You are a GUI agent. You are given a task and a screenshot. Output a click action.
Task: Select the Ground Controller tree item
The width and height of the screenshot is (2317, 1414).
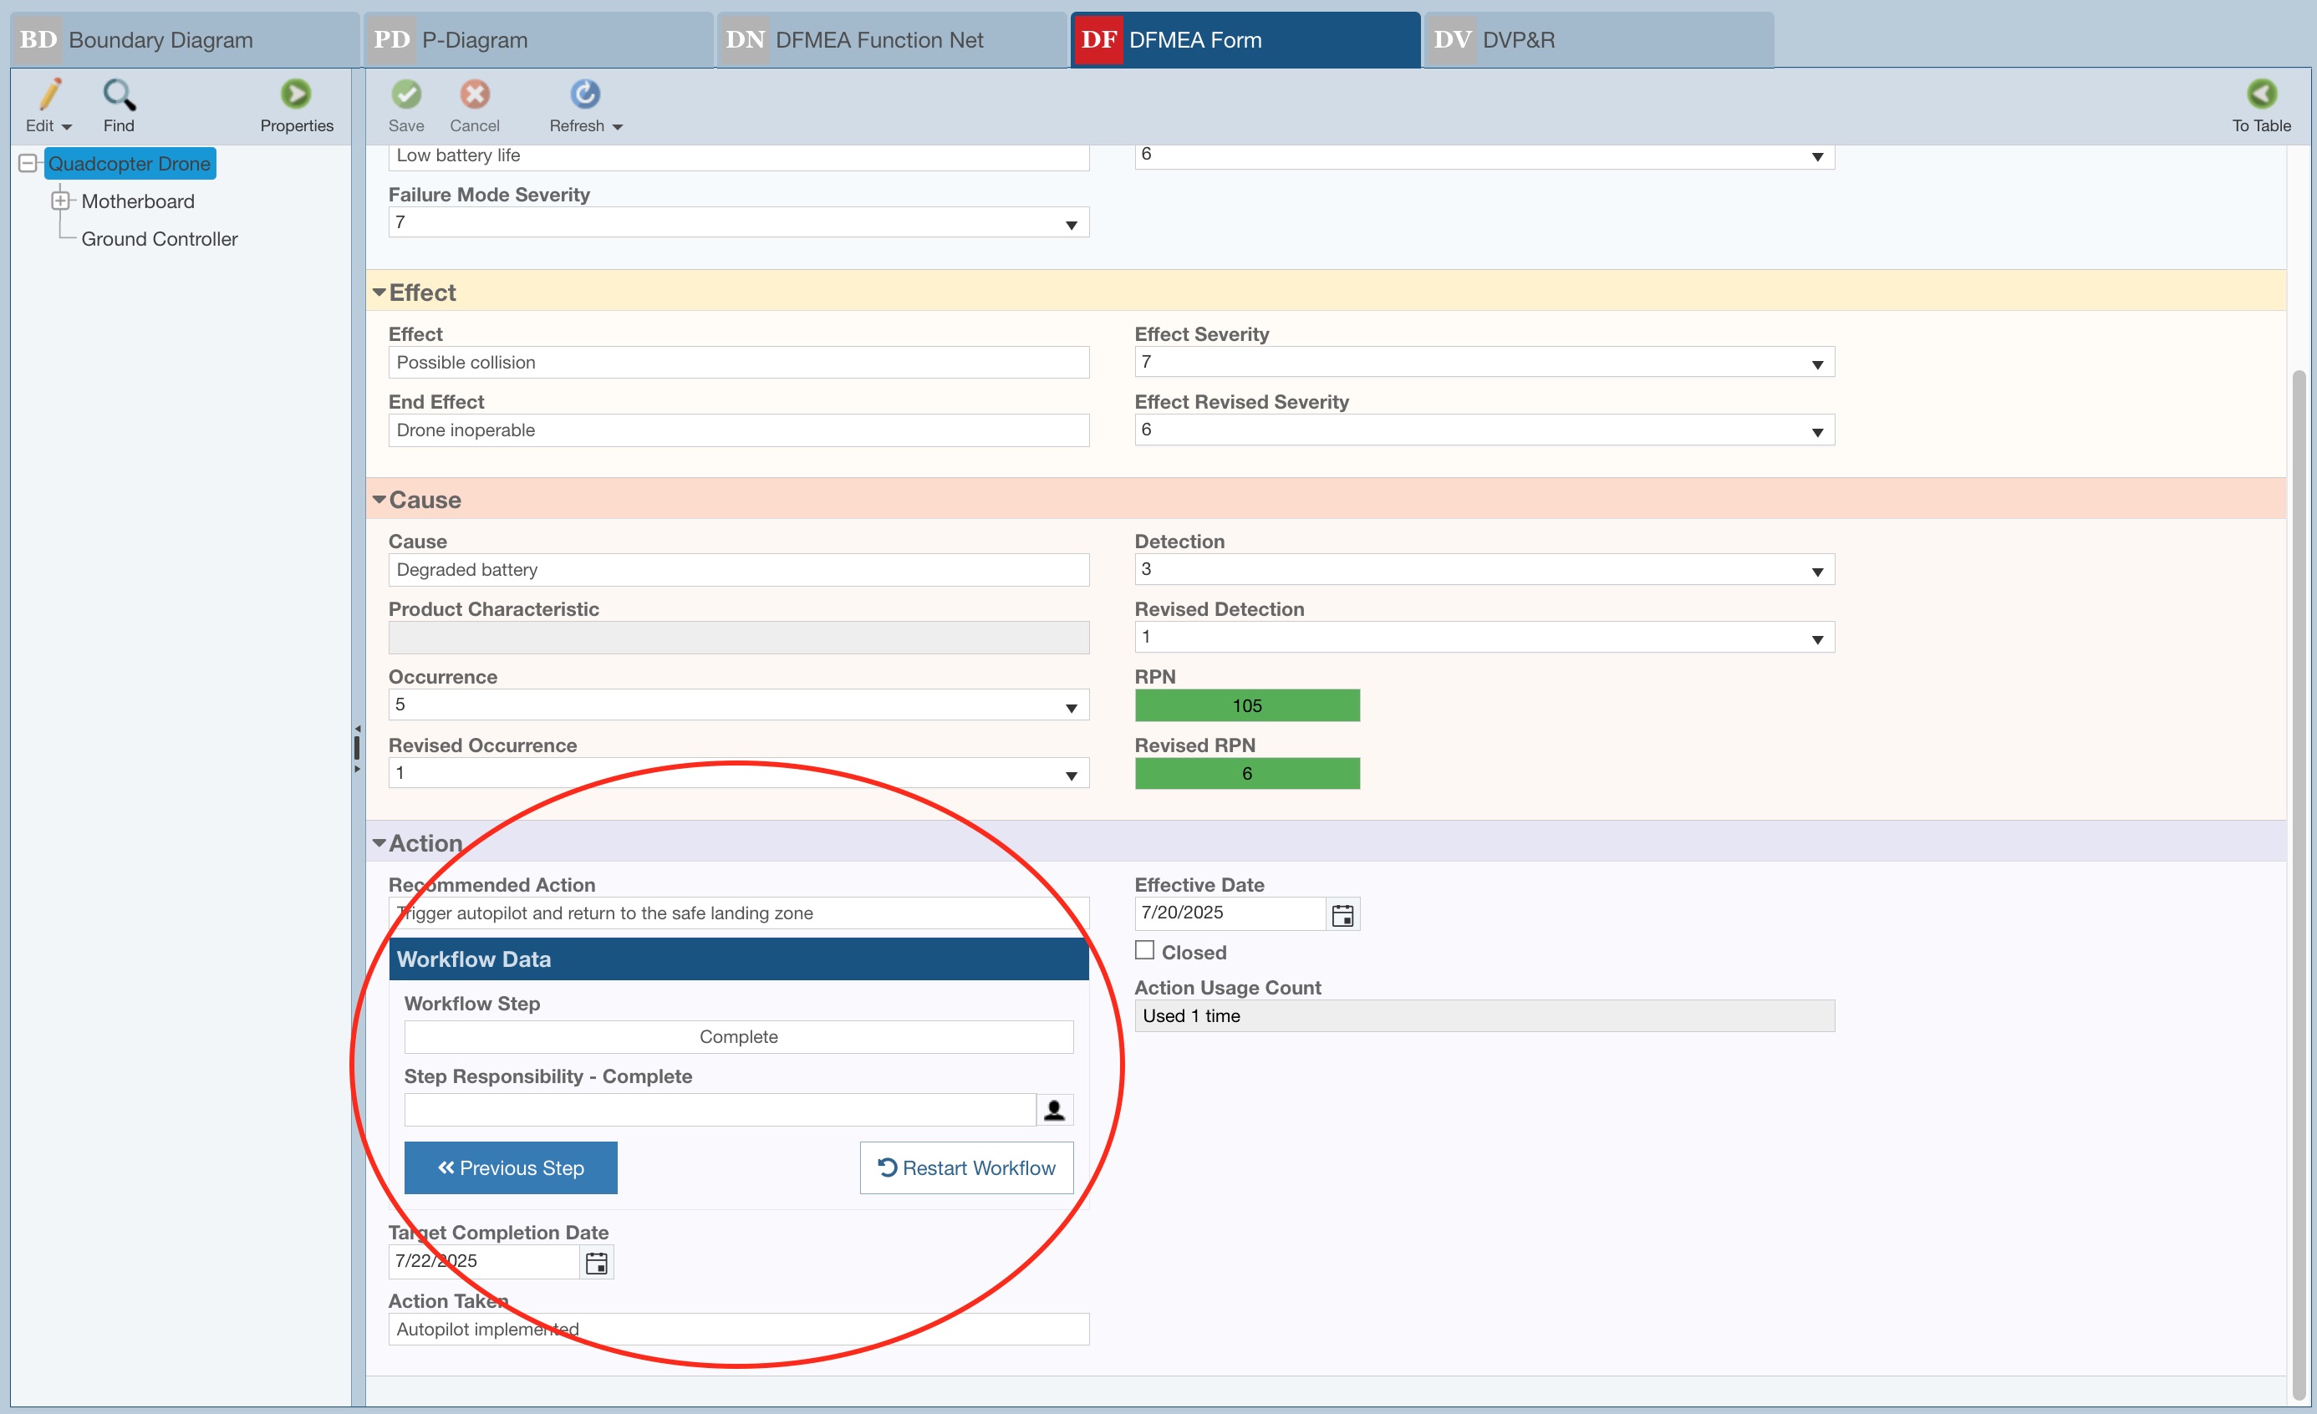(x=158, y=238)
